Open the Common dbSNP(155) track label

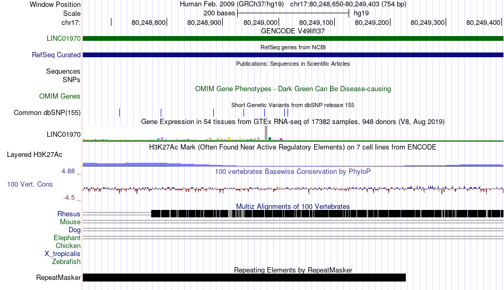47,113
